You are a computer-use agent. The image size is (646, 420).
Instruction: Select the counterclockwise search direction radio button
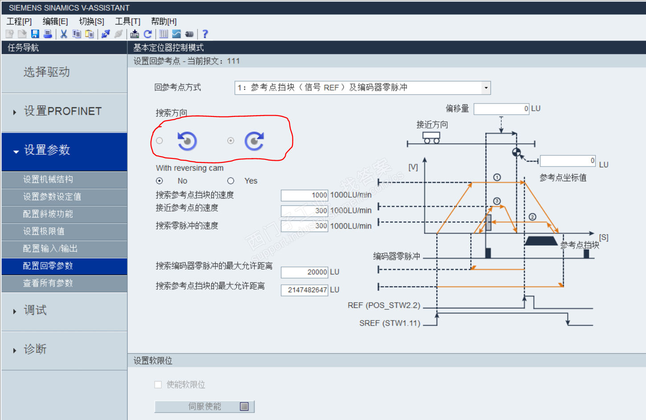160,141
